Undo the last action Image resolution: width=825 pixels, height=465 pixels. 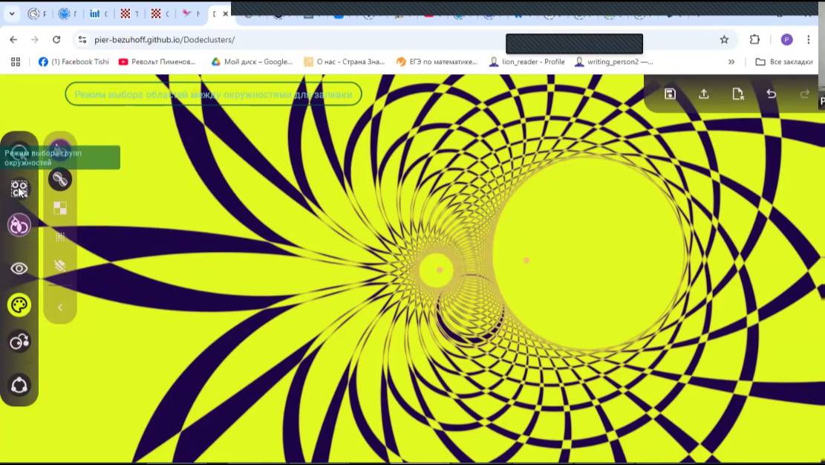(x=772, y=94)
